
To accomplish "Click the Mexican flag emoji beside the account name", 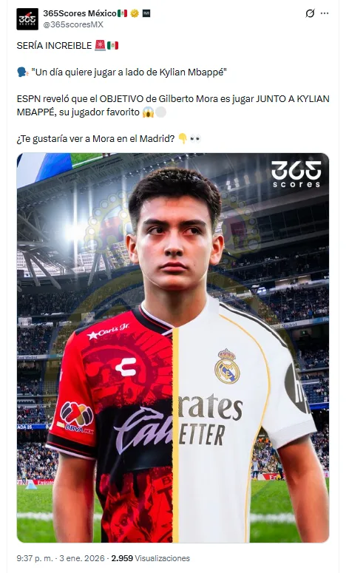I will (123, 13).
